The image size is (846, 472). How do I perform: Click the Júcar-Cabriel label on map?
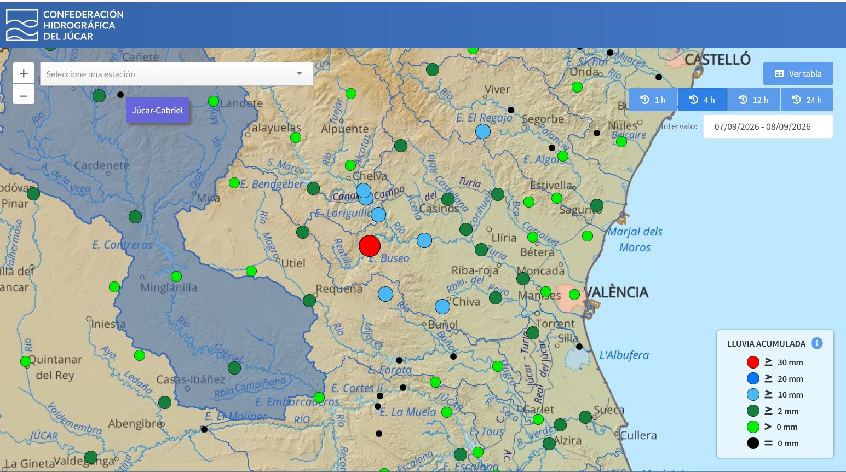158,110
